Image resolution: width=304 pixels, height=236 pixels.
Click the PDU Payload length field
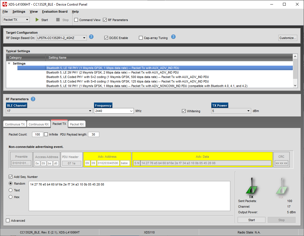[93, 134]
